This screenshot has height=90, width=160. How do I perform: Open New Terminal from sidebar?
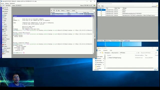[6, 39]
